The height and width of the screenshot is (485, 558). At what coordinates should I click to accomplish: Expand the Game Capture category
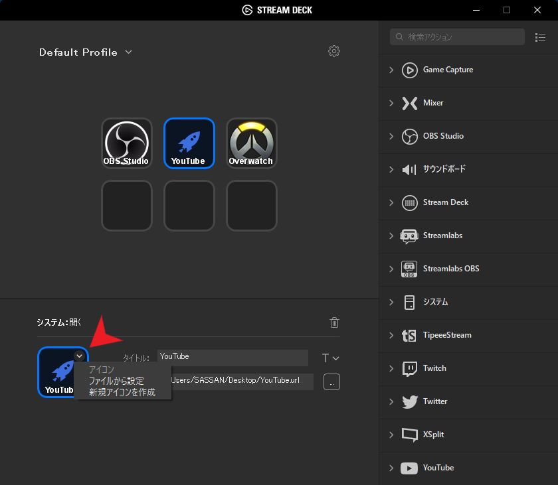[391, 70]
